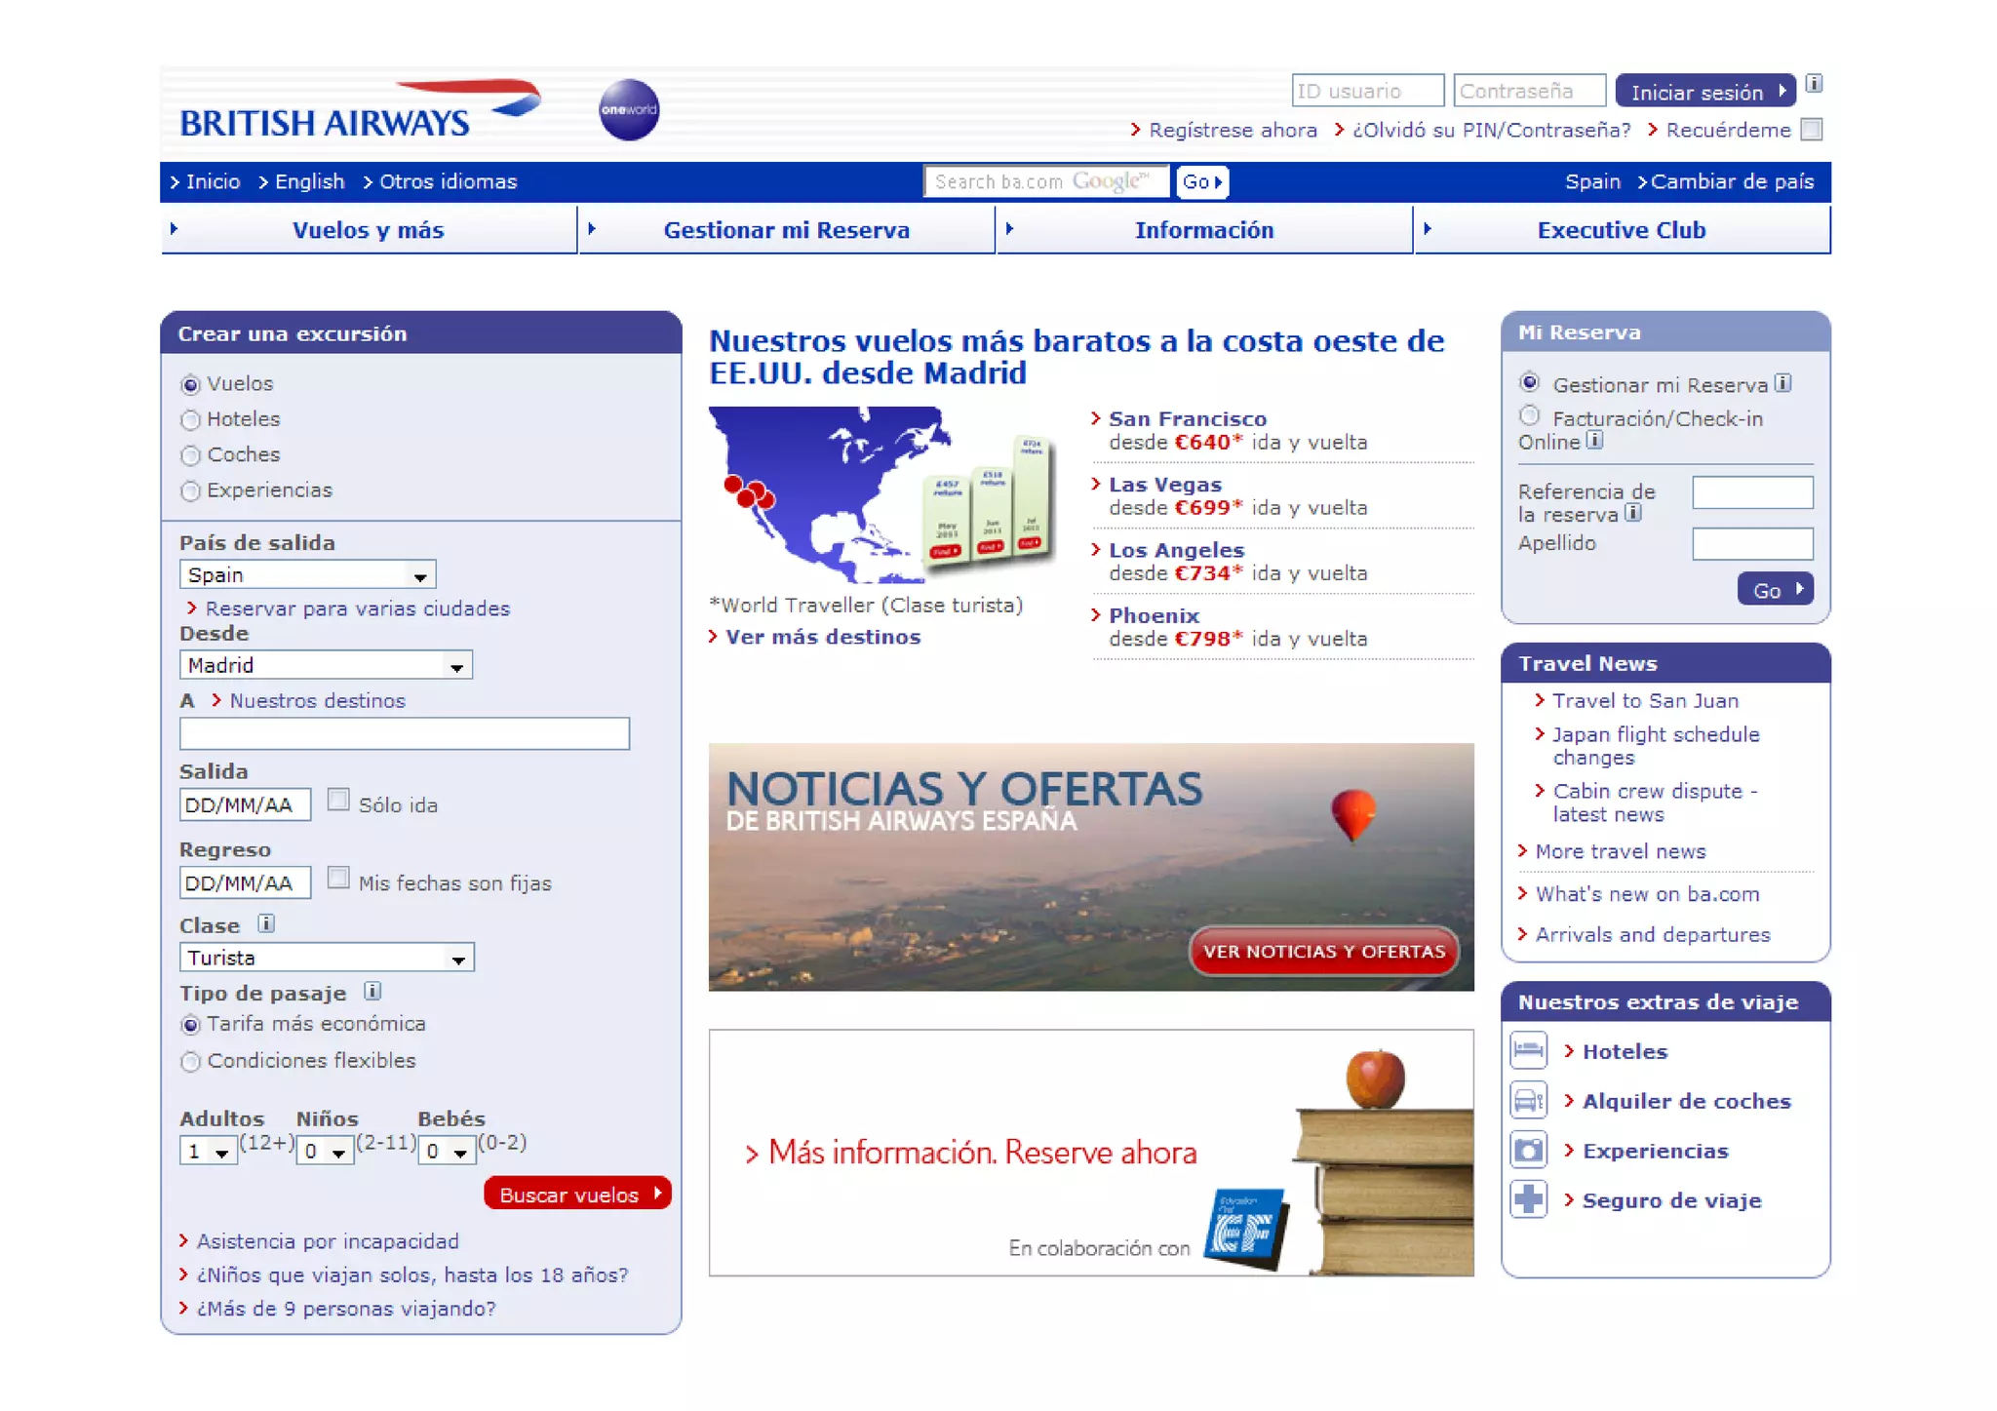
Task: Select Condiciones flexibles radio button
Action: pos(191,1062)
